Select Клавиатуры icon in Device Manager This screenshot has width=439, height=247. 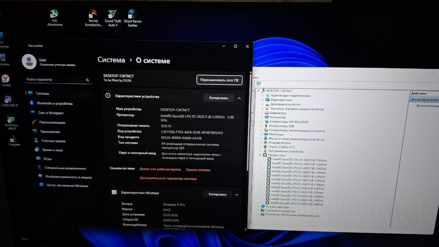(266, 113)
